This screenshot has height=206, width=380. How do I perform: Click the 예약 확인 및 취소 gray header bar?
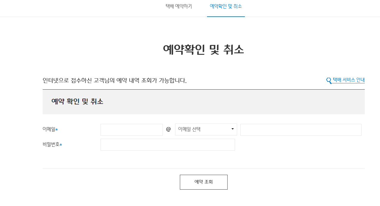(204, 102)
